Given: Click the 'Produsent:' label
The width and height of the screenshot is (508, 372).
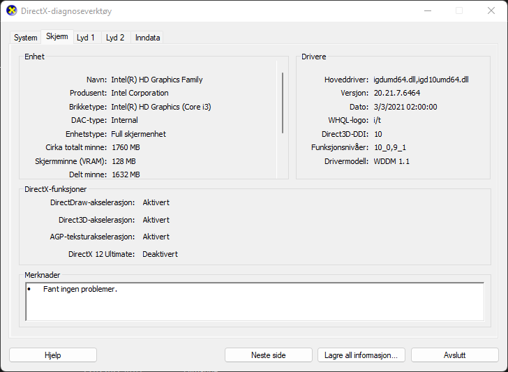Looking at the screenshot, I should click(x=88, y=93).
